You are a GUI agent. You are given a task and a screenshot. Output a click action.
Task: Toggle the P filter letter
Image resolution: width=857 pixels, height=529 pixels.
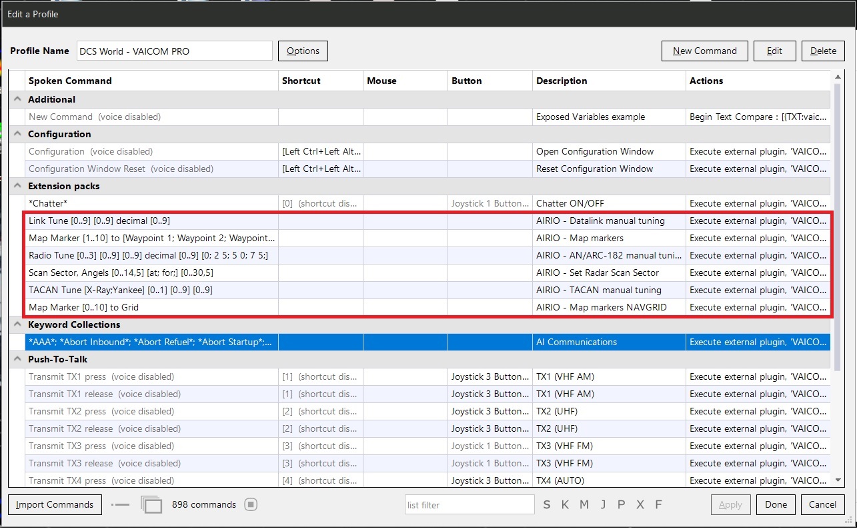(621, 505)
